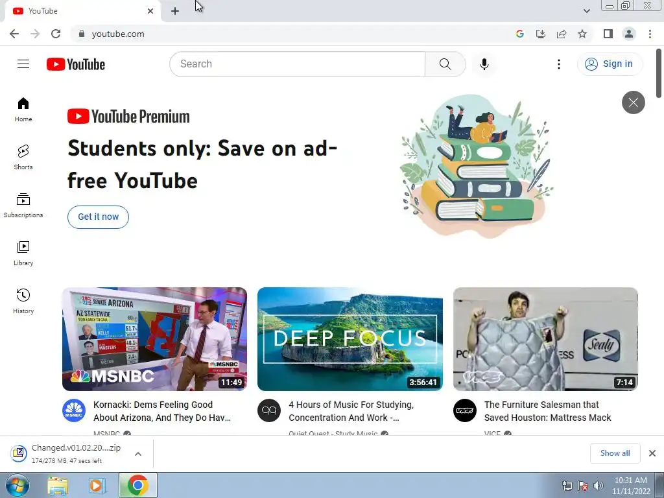Click Show all downloads button

click(x=615, y=453)
